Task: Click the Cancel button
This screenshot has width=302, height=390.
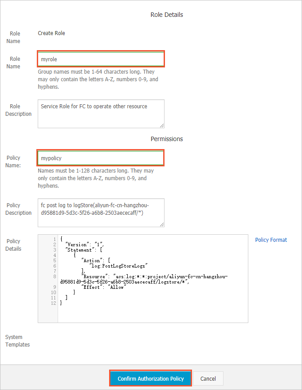Action: [x=208, y=378]
